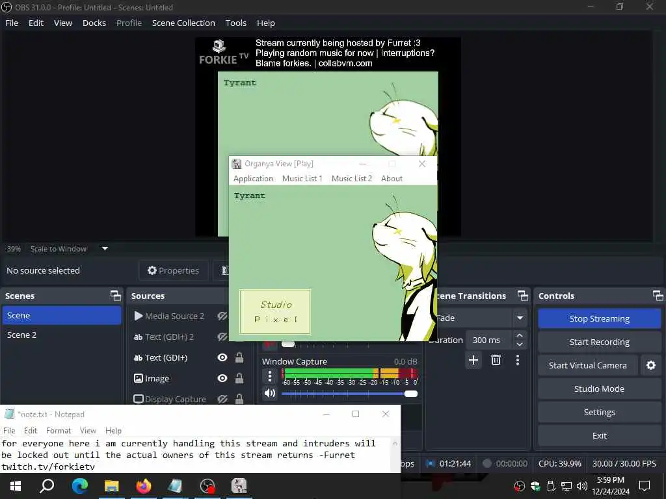Lock the Image source
This screenshot has height=499, width=666.
[239, 378]
